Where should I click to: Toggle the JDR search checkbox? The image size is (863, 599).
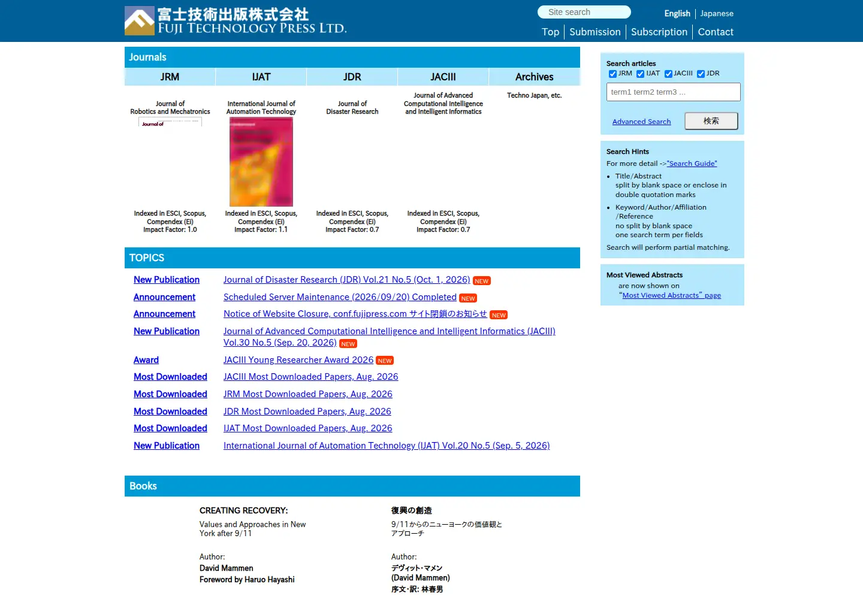pos(701,74)
